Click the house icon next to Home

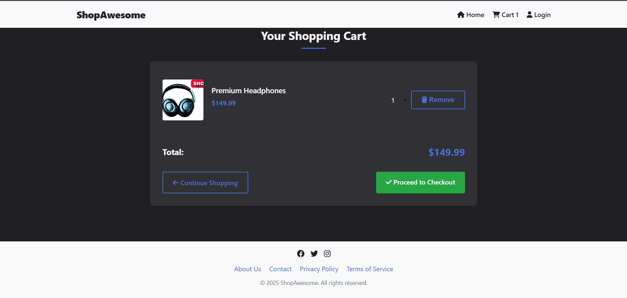461,15
